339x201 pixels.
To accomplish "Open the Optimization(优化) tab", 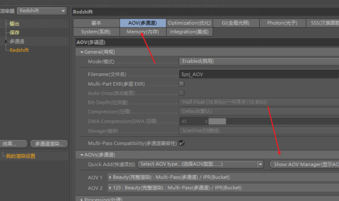I will [189, 23].
